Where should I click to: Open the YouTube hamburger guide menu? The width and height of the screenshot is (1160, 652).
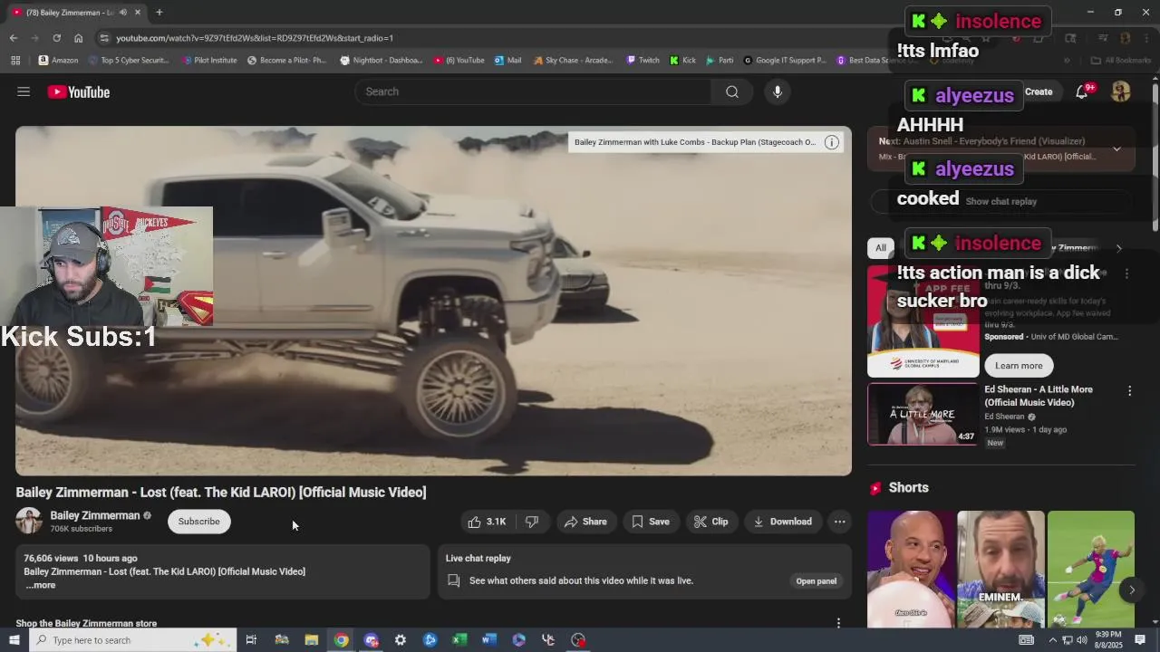tap(24, 91)
